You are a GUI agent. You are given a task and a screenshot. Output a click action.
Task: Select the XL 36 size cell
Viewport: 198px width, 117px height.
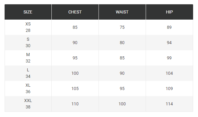[x=28, y=89]
